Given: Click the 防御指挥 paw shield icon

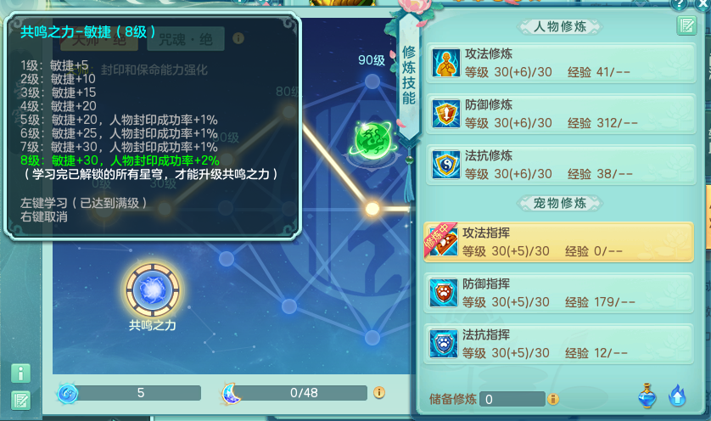Looking at the screenshot, I should click(x=444, y=293).
